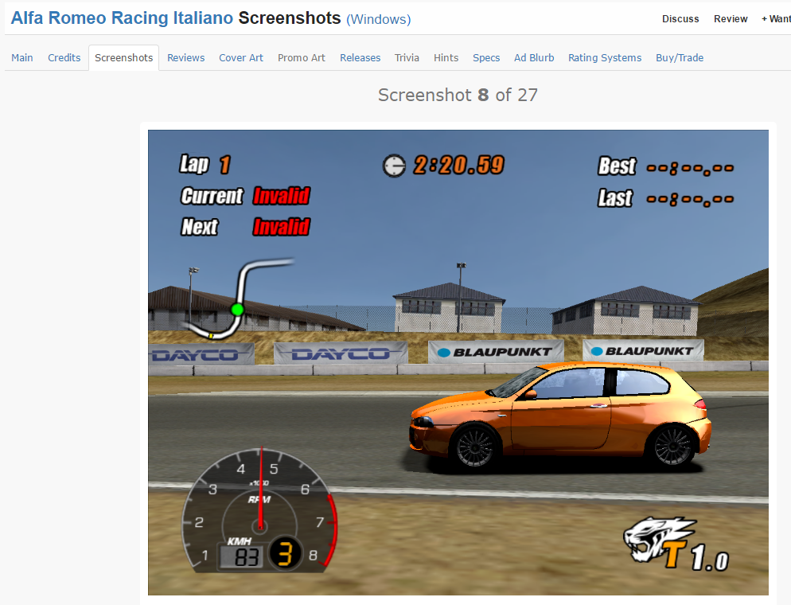This screenshot has height=605, width=791.
Task: Click the Windows platform link
Action: (x=378, y=19)
